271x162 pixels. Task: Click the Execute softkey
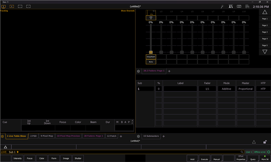[x=205, y=158]
